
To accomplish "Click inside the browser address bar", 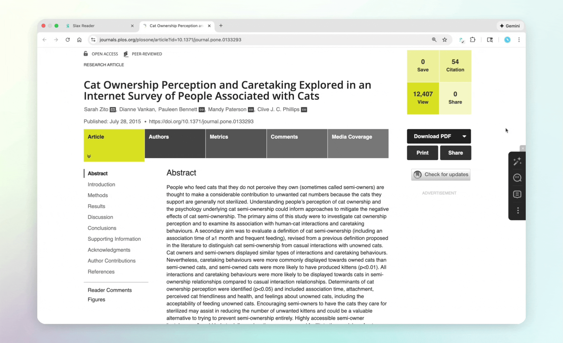I will 197,40.
